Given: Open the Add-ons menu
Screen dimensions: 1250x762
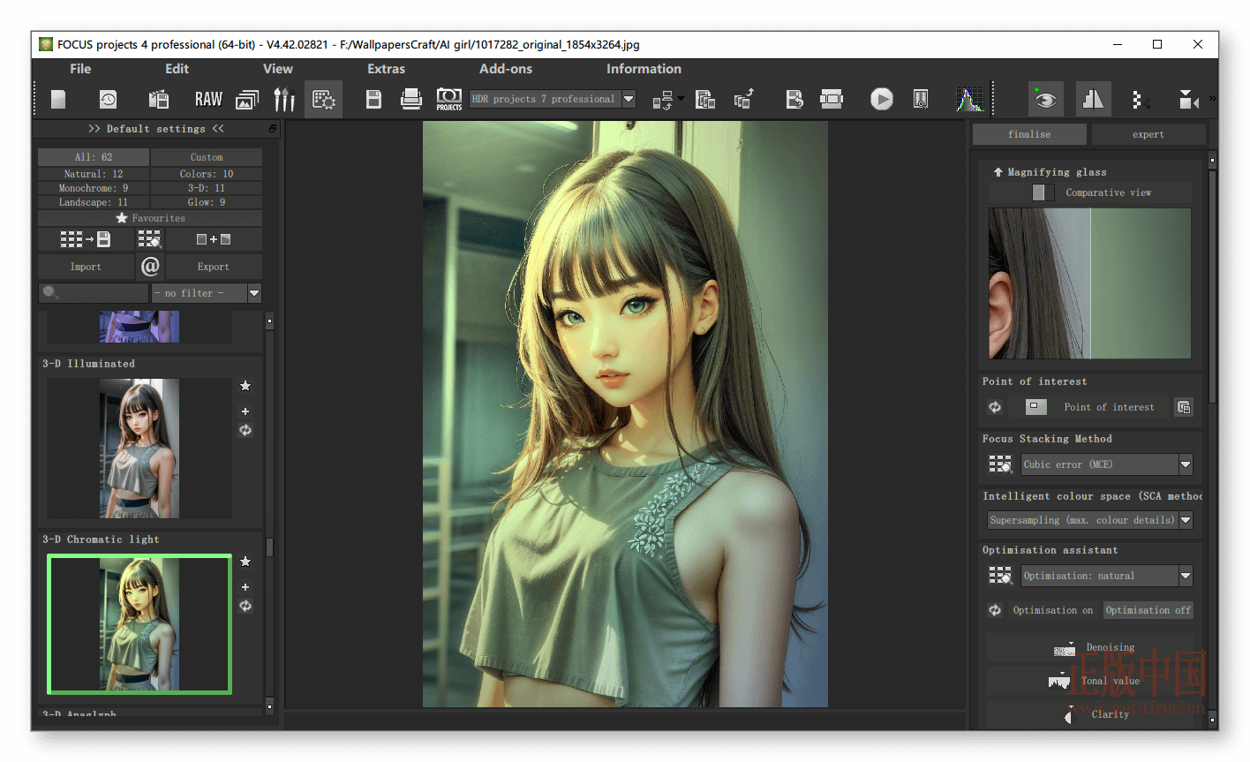Looking at the screenshot, I should pyautogui.click(x=506, y=69).
